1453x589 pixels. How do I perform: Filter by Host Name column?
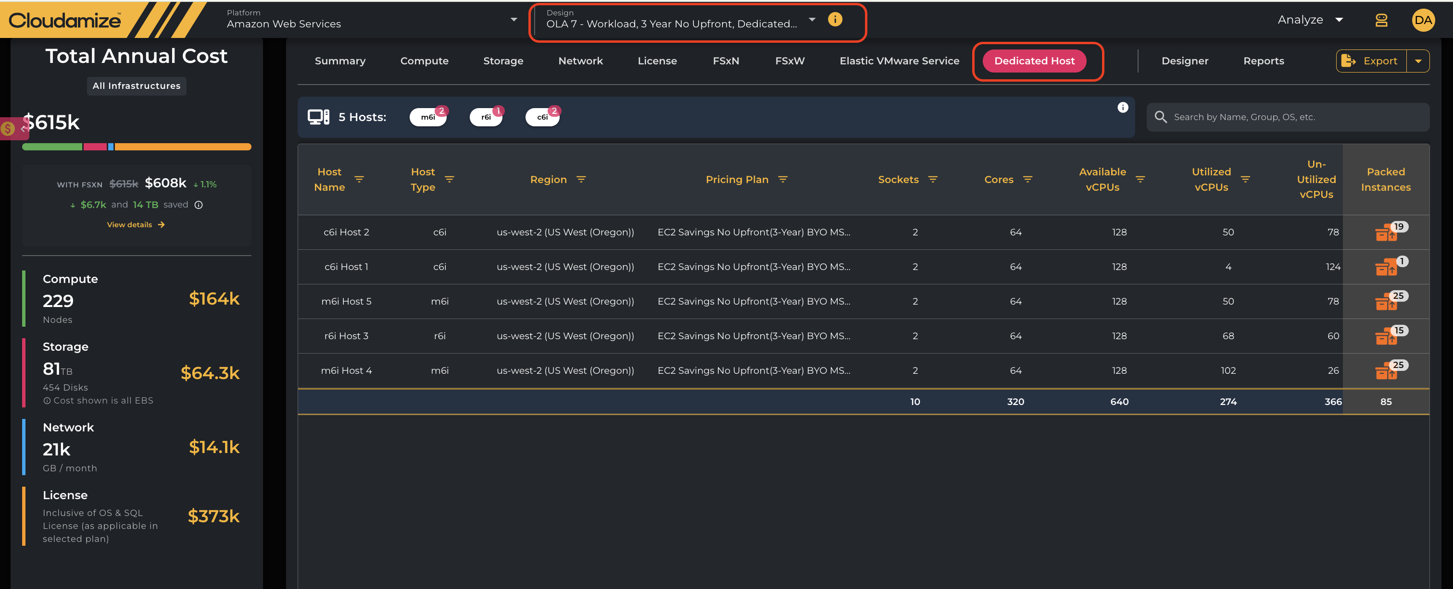tap(359, 179)
